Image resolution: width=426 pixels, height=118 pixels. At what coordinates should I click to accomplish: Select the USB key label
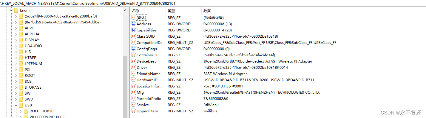pyautogui.click(x=28, y=105)
